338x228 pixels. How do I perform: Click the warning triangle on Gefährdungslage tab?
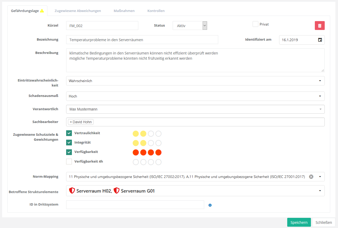(x=42, y=11)
